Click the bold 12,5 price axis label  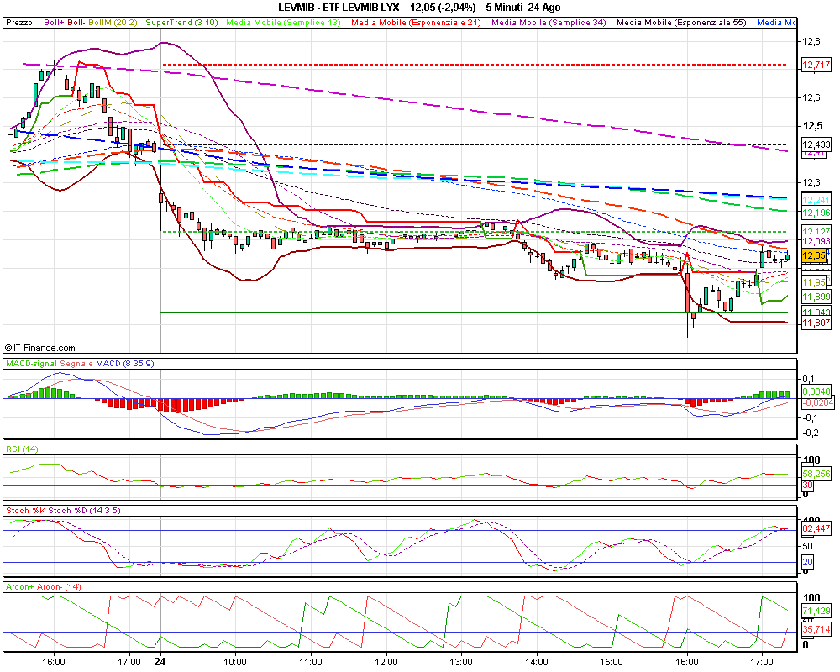(x=812, y=126)
